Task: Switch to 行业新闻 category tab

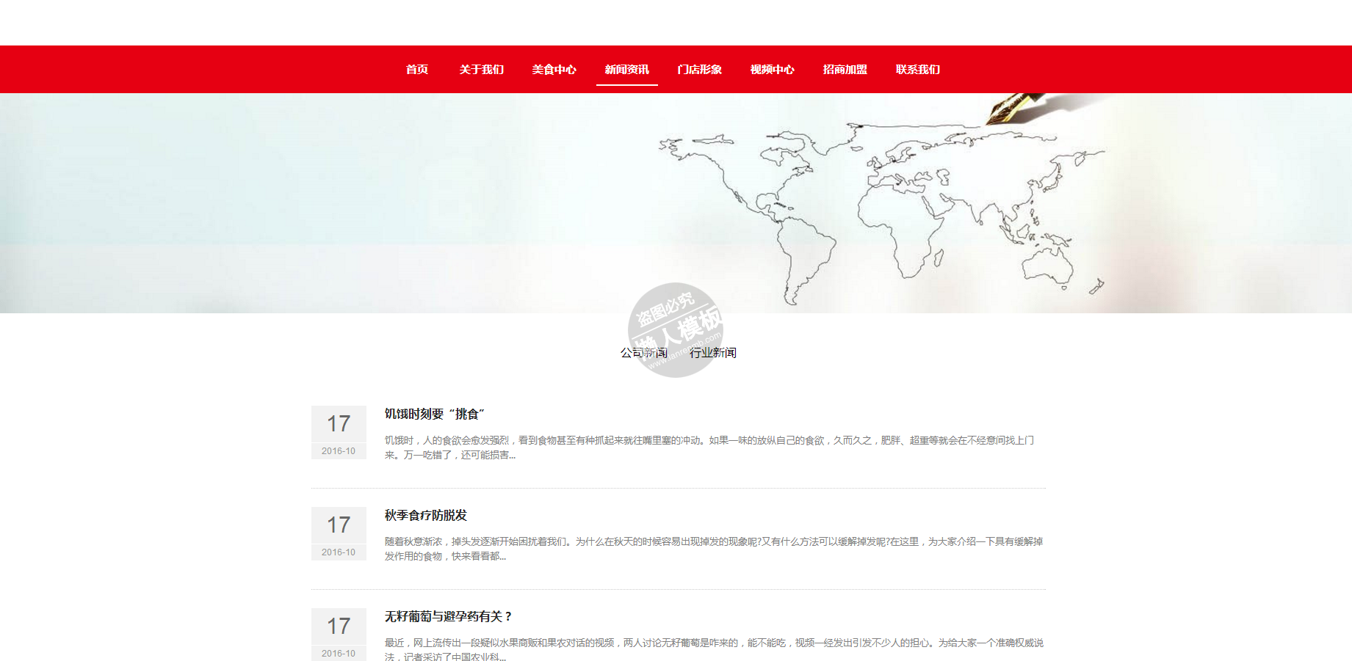Action: pos(713,353)
